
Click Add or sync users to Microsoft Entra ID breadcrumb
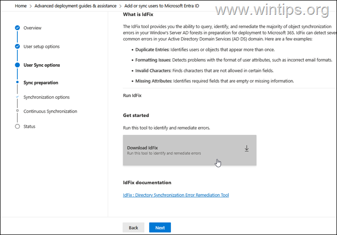[162, 6]
